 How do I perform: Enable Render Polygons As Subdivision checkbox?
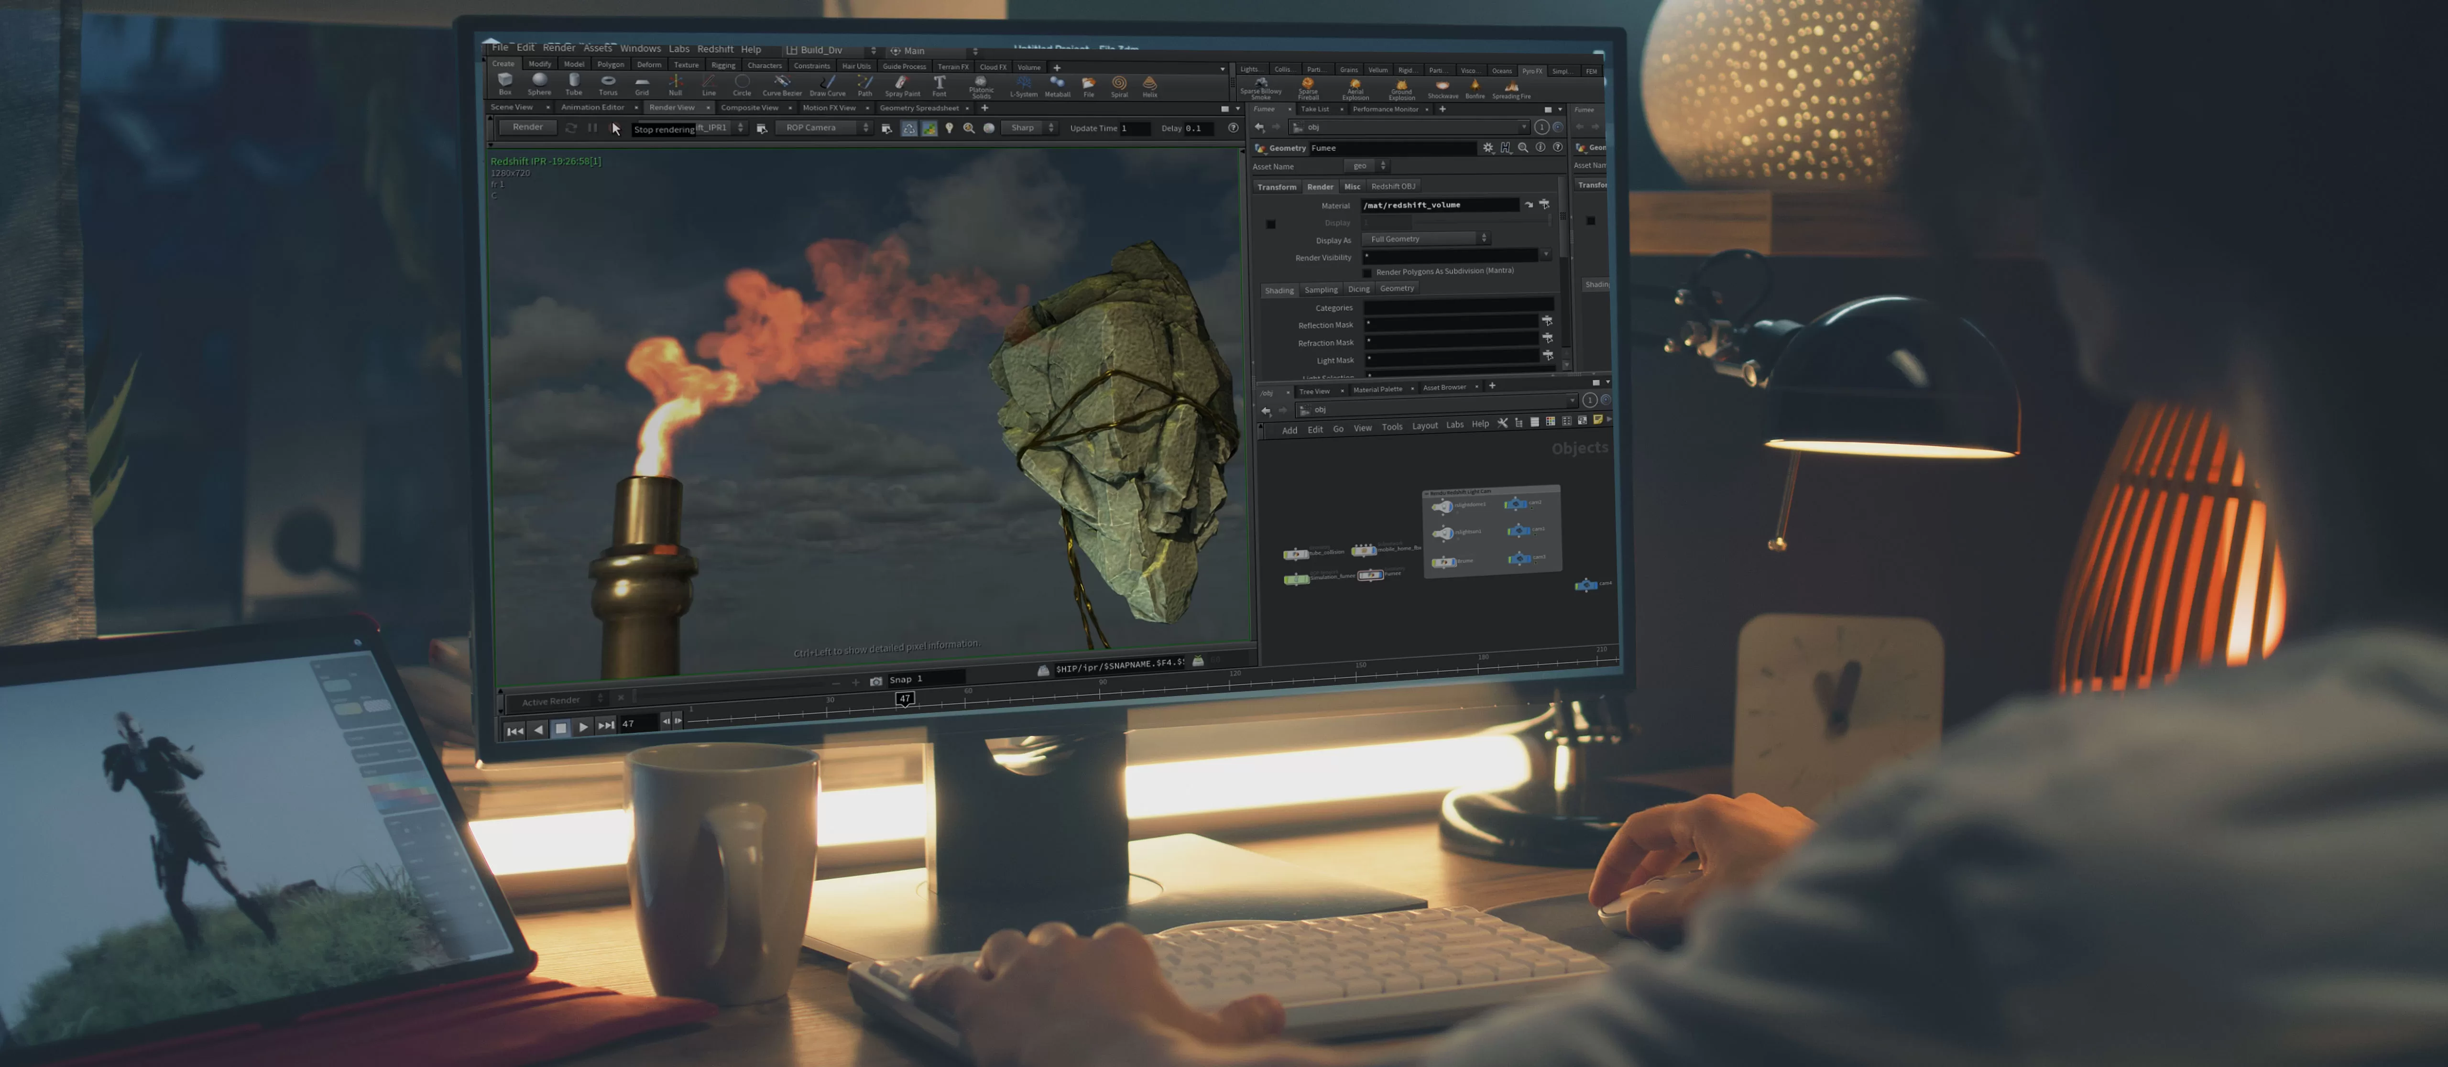point(1367,272)
